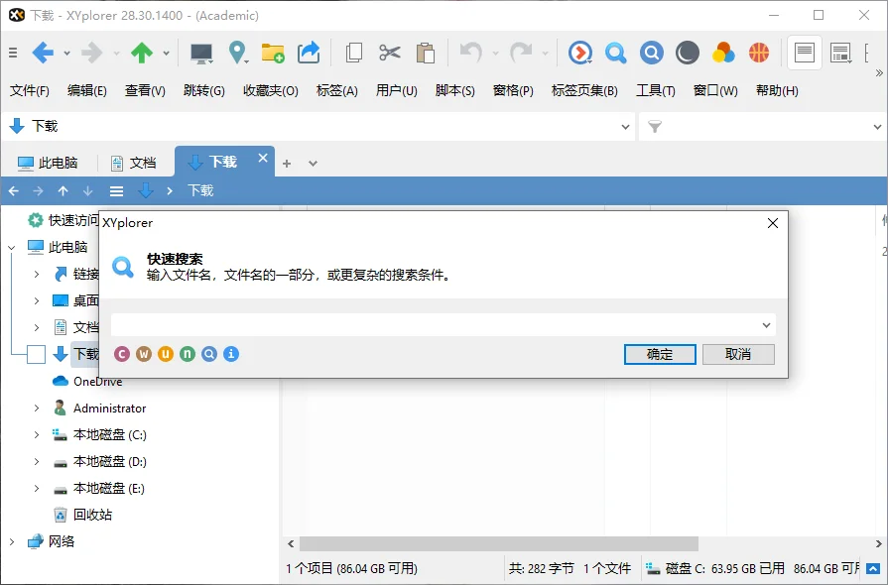The image size is (888, 585).
Task: Open the 收藏夹(O) menu
Action: coord(271,90)
